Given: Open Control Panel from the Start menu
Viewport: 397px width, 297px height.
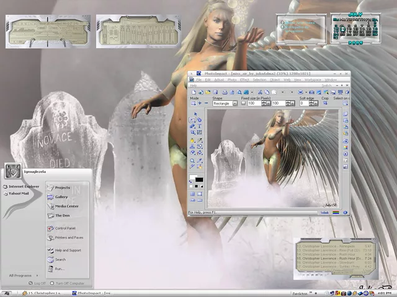Looking at the screenshot, I should coord(65,228).
